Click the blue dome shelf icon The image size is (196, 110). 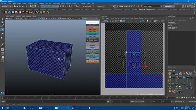point(9,12)
